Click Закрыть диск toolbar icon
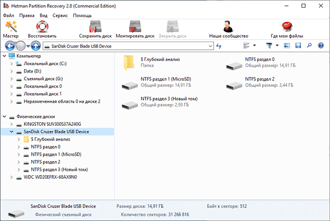This screenshot has height=221, width=330. pos(173,26)
